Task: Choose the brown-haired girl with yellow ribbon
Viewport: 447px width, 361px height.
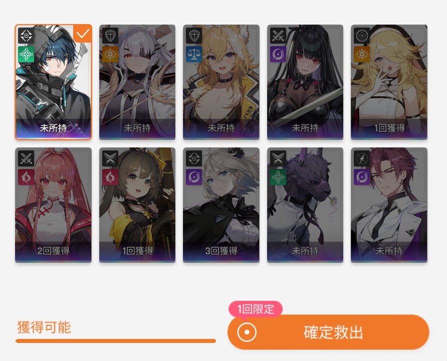Action: [137, 205]
